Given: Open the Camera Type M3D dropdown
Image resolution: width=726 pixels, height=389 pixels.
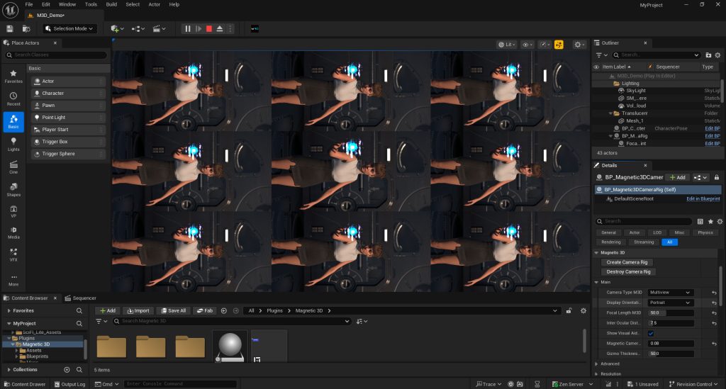Looking at the screenshot, I should point(670,292).
